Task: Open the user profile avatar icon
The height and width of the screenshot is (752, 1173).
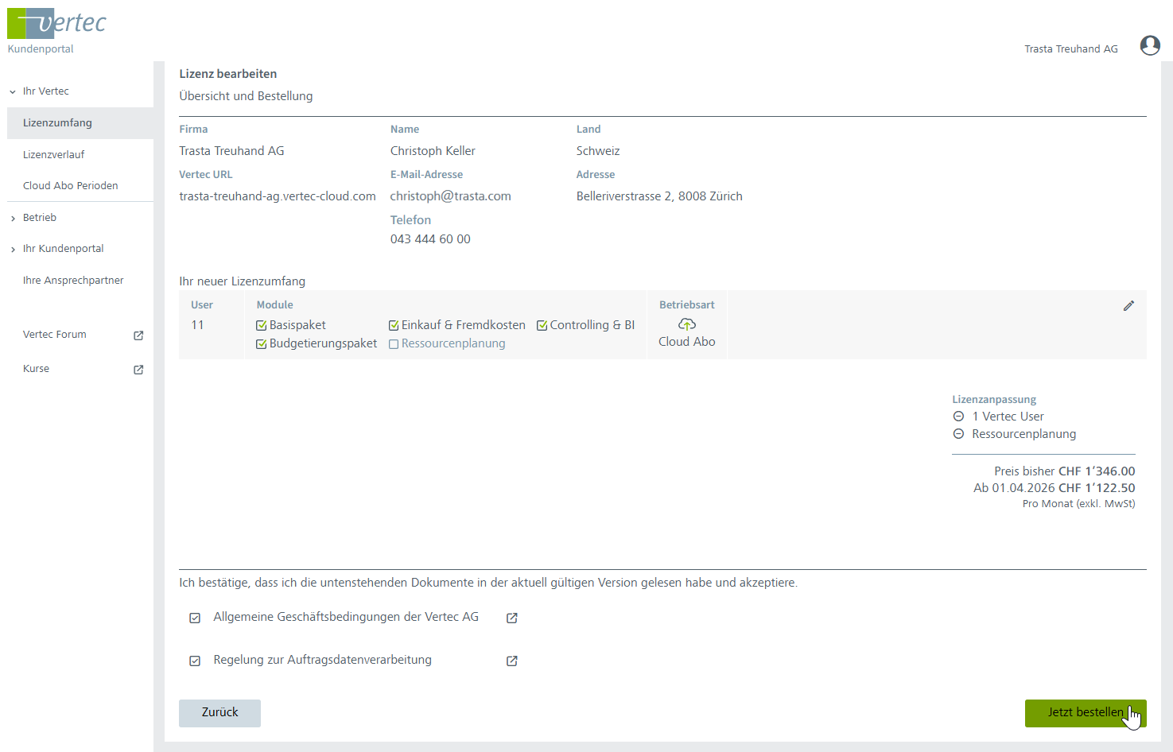Action: point(1149,46)
